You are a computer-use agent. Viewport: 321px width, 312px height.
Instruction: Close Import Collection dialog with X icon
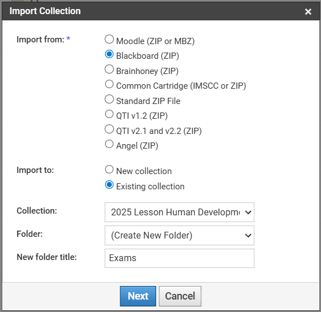click(308, 11)
